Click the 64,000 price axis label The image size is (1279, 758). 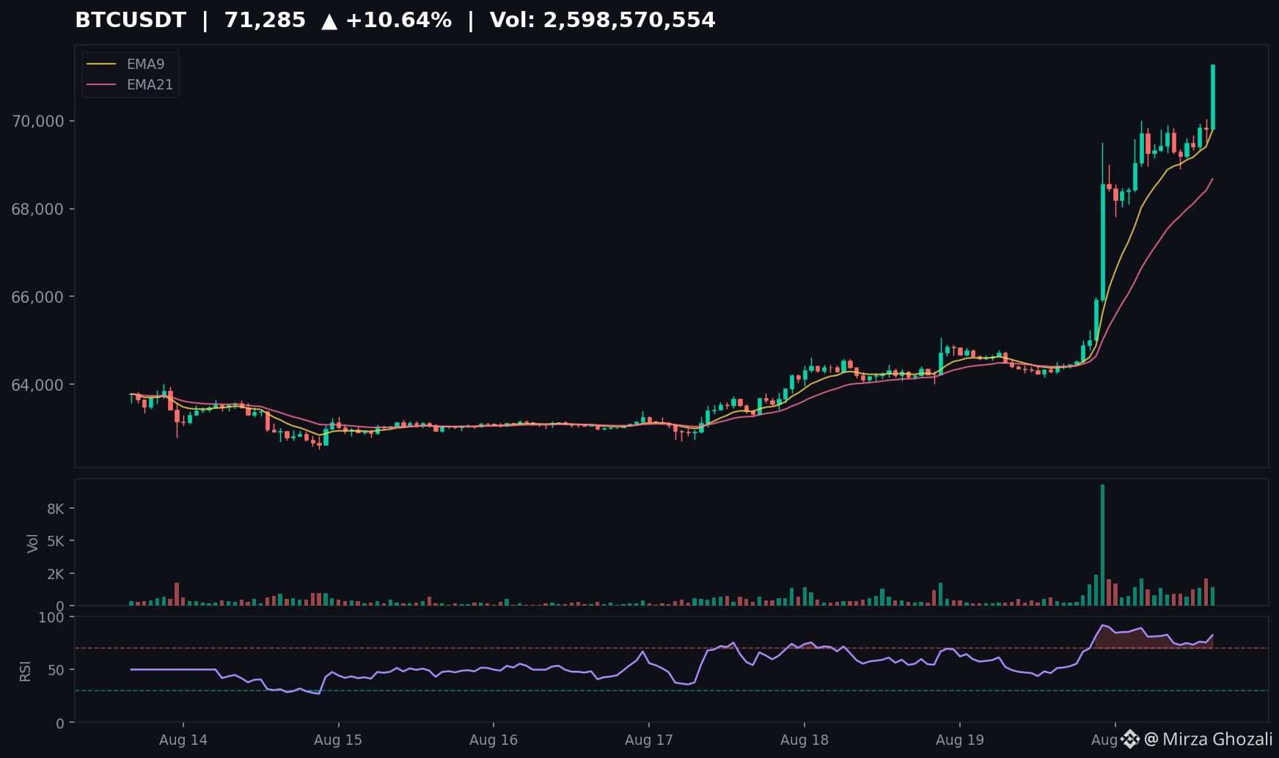[37, 385]
